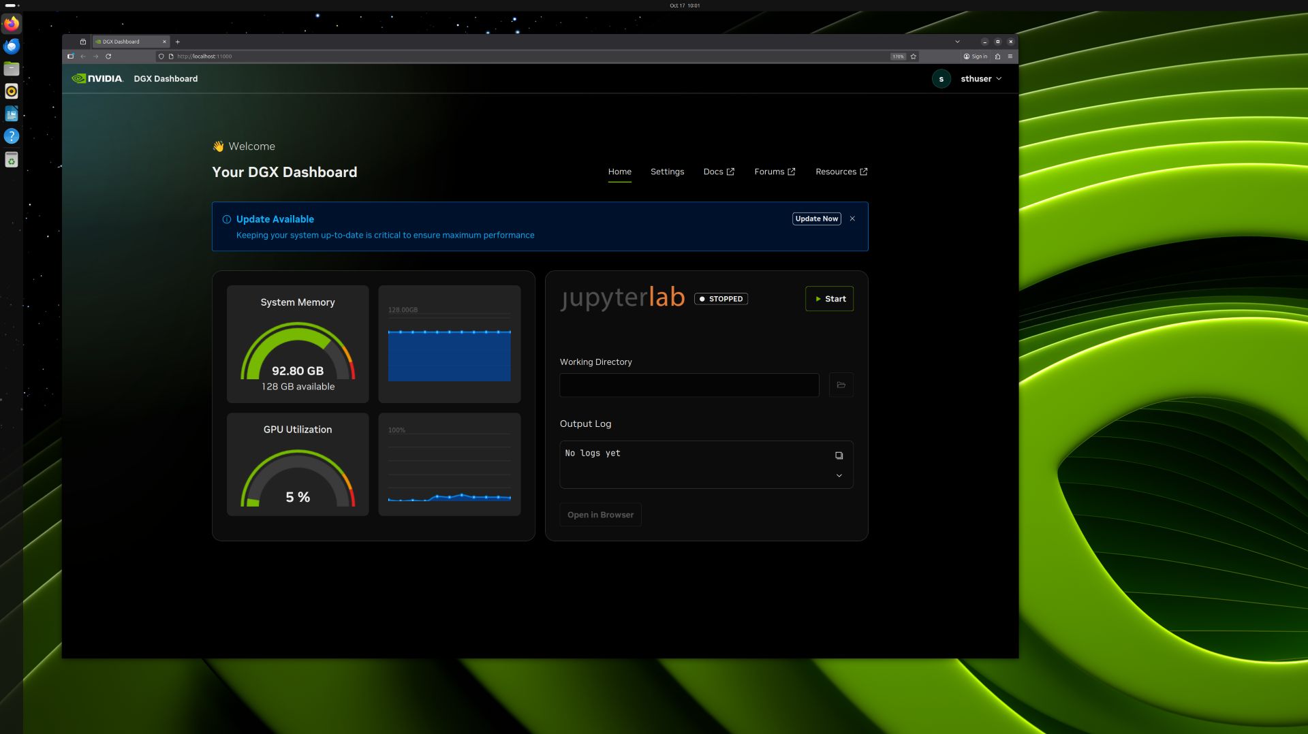Click the folder browse icon beside Working Directory
Viewport: 1308px width, 734px height.
841,385
